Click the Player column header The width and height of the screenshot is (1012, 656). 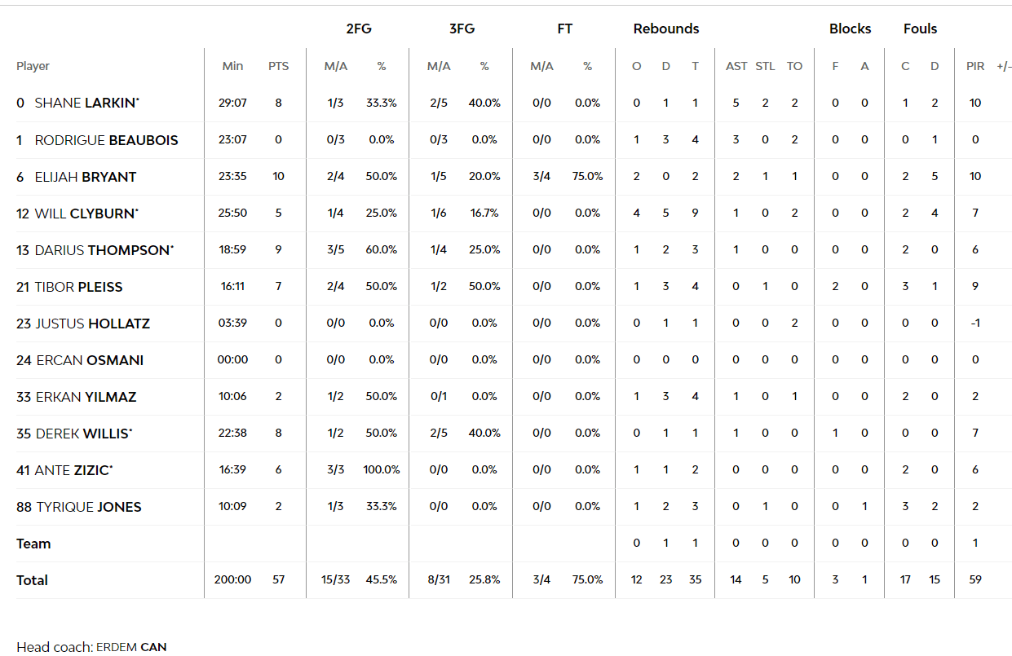coord(33,66)
